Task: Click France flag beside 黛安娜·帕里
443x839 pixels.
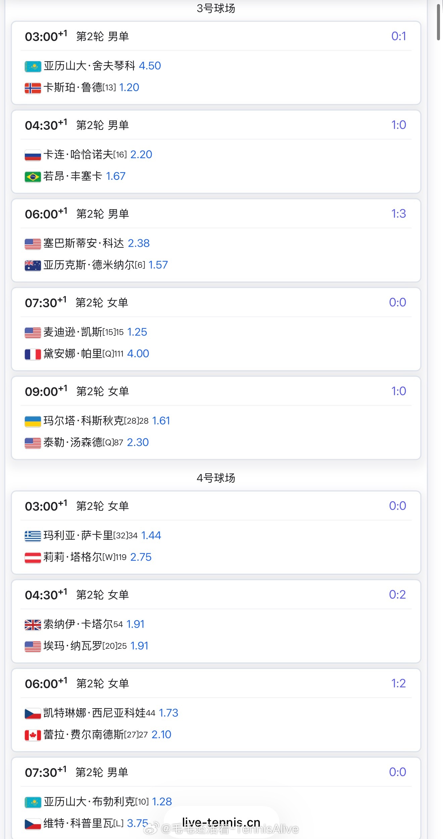Action: (x=33, y=354)
